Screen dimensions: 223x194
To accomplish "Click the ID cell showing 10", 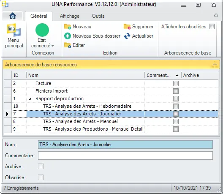I will coord(19,106).
